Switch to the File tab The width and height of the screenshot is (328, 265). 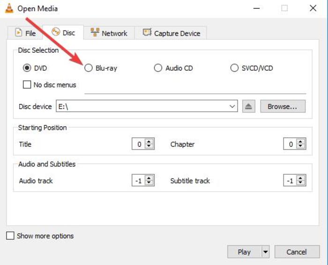(x=25, y=33)
